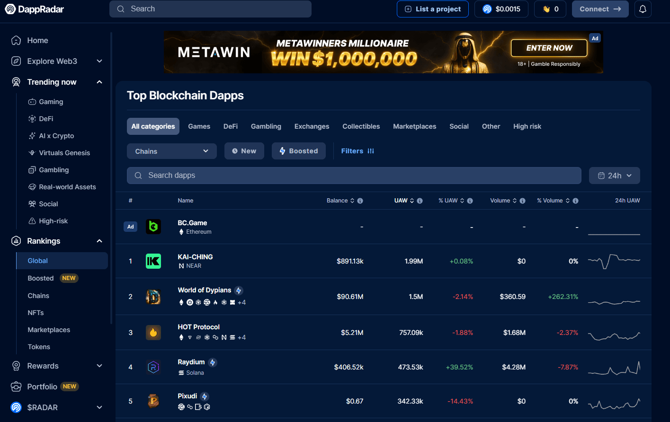
Task: Open the Chains dropdown
Action: (x=171, y=151)
